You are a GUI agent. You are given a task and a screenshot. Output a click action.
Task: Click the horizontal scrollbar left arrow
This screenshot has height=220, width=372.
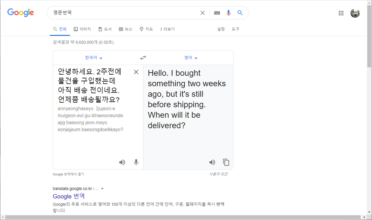[x=2, y=217]
